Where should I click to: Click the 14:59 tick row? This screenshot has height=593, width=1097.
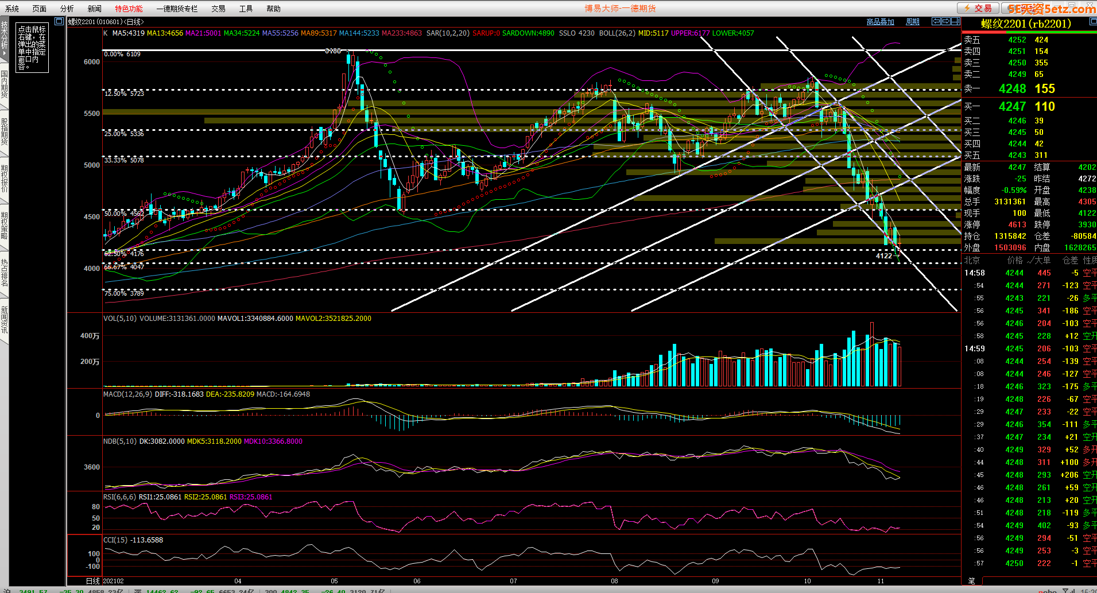(x=1030, y=349)
